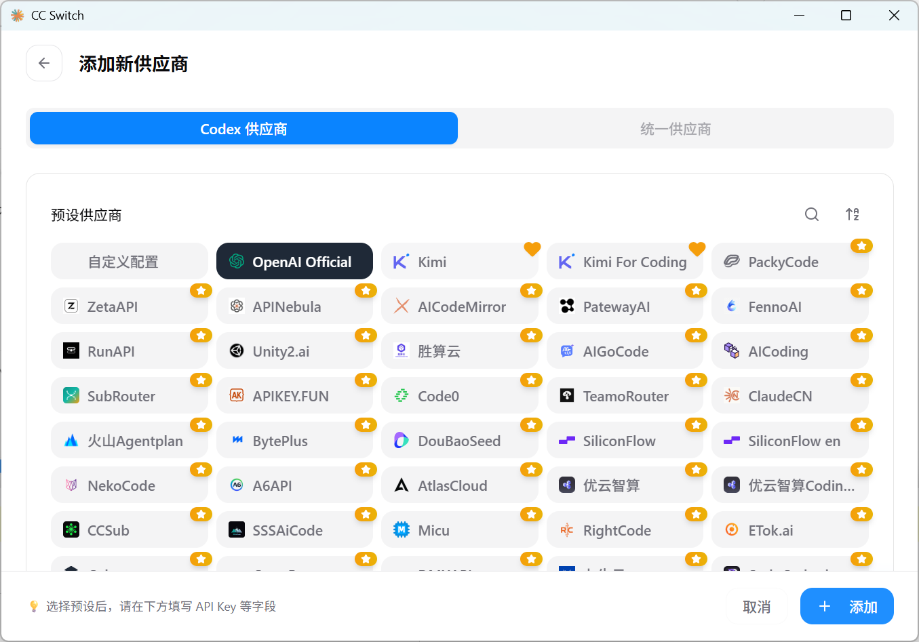The width and height of the screenshot is (919, 642).
Task: Click the Unity2.ai logo icon
Action: (237, 351)
